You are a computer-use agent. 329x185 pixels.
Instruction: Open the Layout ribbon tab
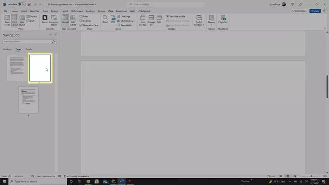65,11
